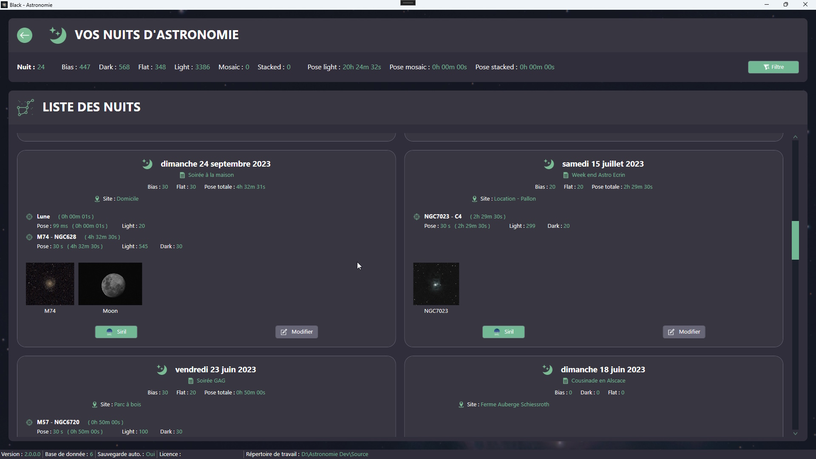Click the constellation icon beside LISTE DES NUITS
The height and width of the screenshot is (459, 816).
tap(25, 107)
